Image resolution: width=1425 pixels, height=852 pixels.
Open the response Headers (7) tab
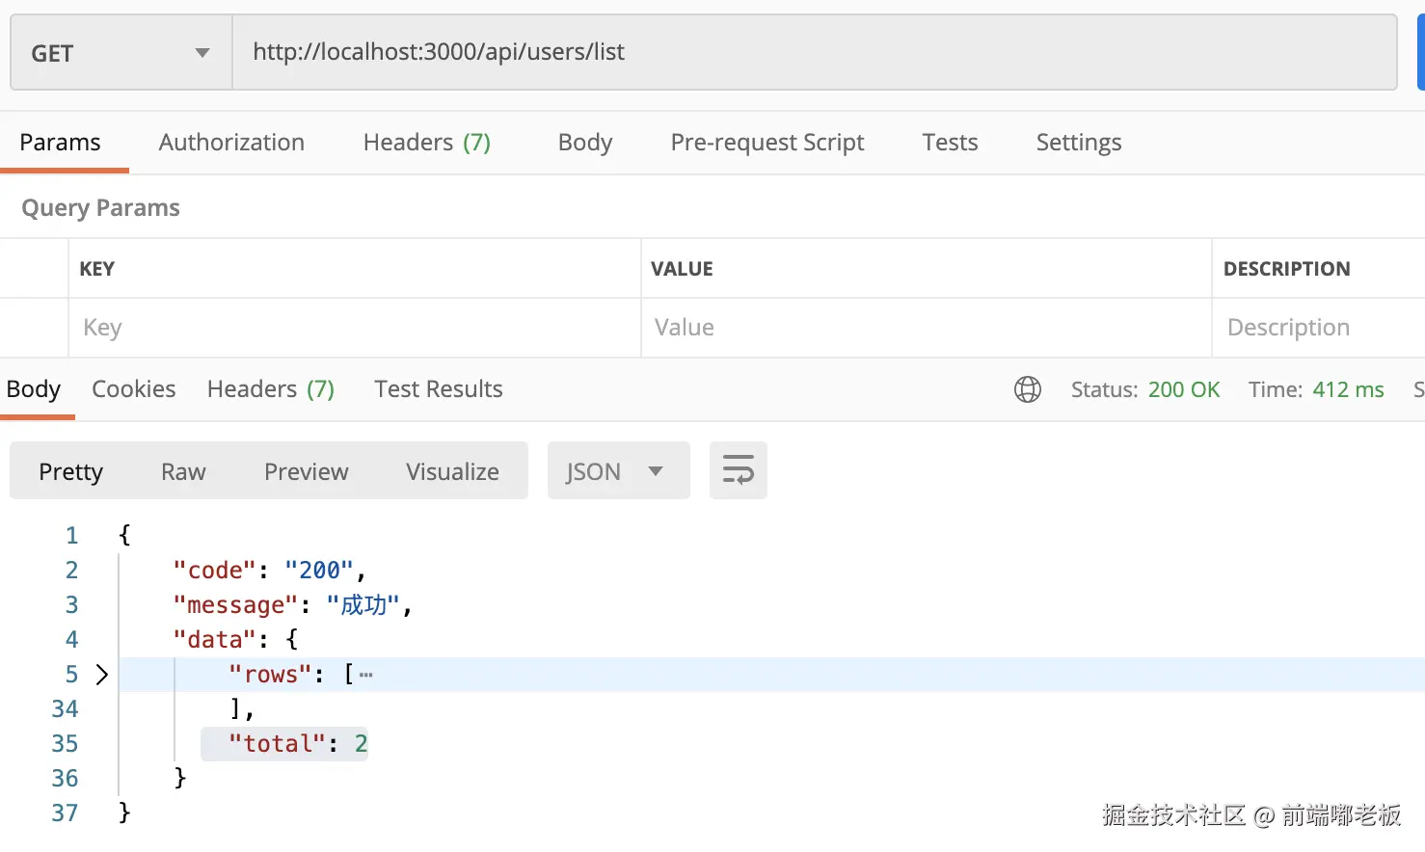pyautogui.click(x=270, y=389)
